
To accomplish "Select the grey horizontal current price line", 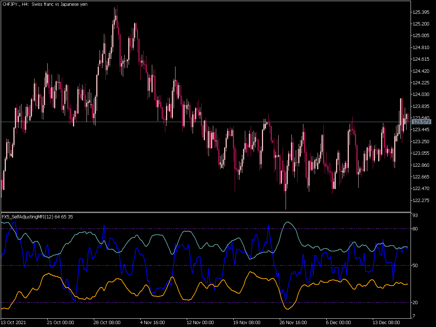I will (206, 122).
